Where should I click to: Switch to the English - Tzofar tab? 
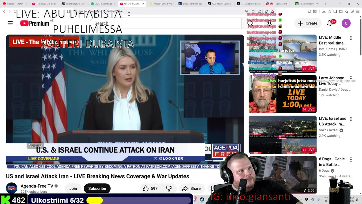pos(15,4)
